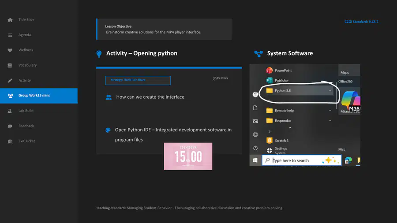
Task: Click the Office365 group label
Action: coord(345,82)
